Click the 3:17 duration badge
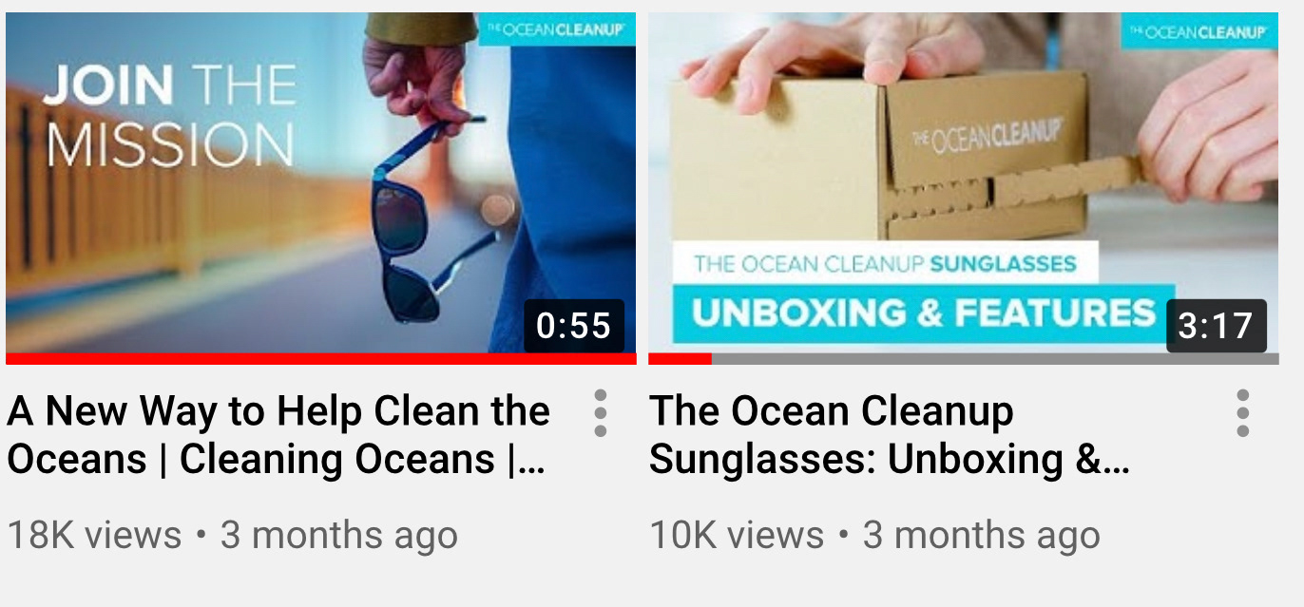 coord(1217,326)
